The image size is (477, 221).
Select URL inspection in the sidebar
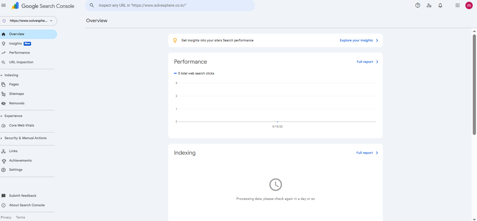(21, 62)
